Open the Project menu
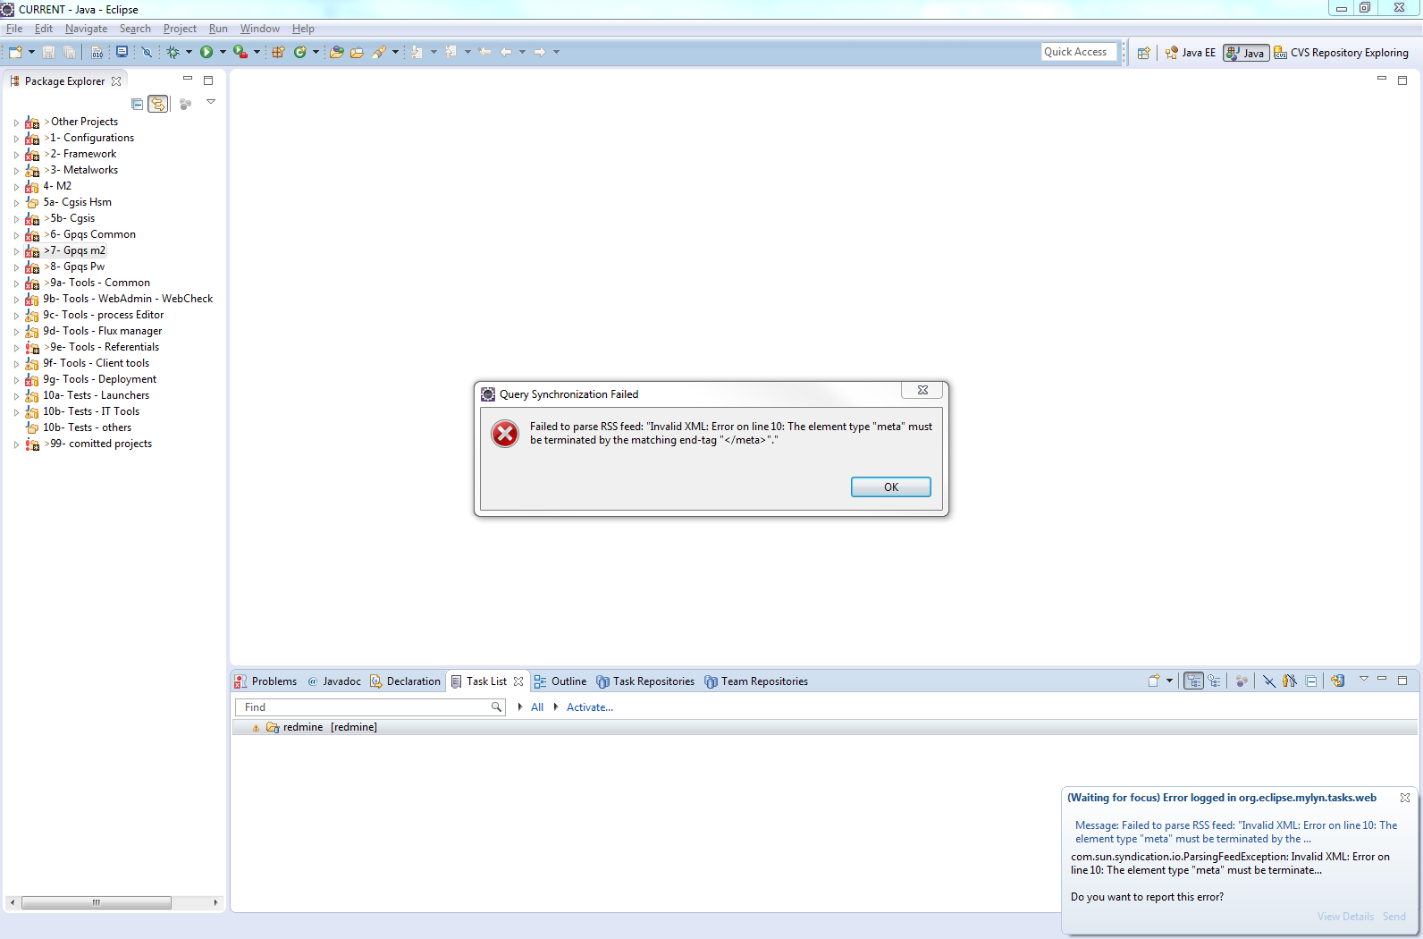Image resolution: width=1423 pixels, height=939 pixels. (x=180, y=29)
